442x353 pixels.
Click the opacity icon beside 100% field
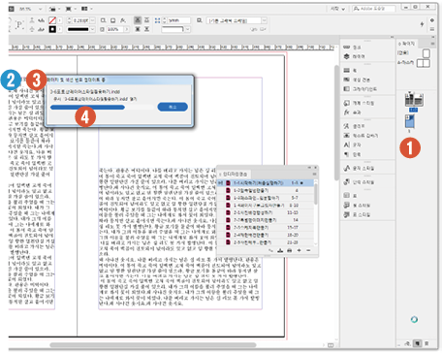[x=102, y=29]
